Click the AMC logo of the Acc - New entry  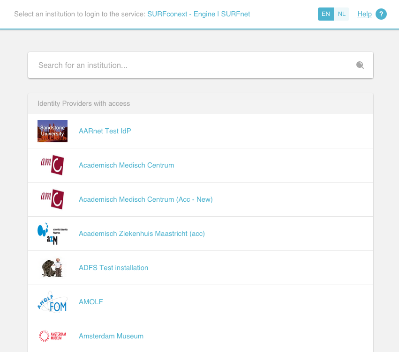(x=53, y=199)
